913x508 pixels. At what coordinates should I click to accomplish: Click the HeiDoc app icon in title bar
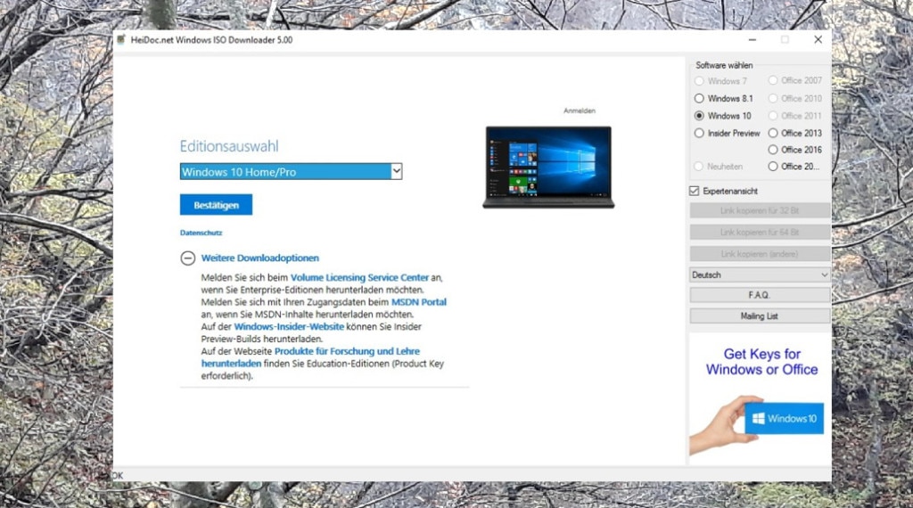(121, 40)
